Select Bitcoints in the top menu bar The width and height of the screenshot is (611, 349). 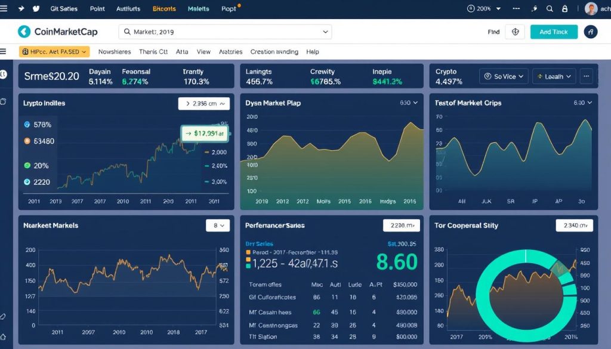(x=165, y=8)
